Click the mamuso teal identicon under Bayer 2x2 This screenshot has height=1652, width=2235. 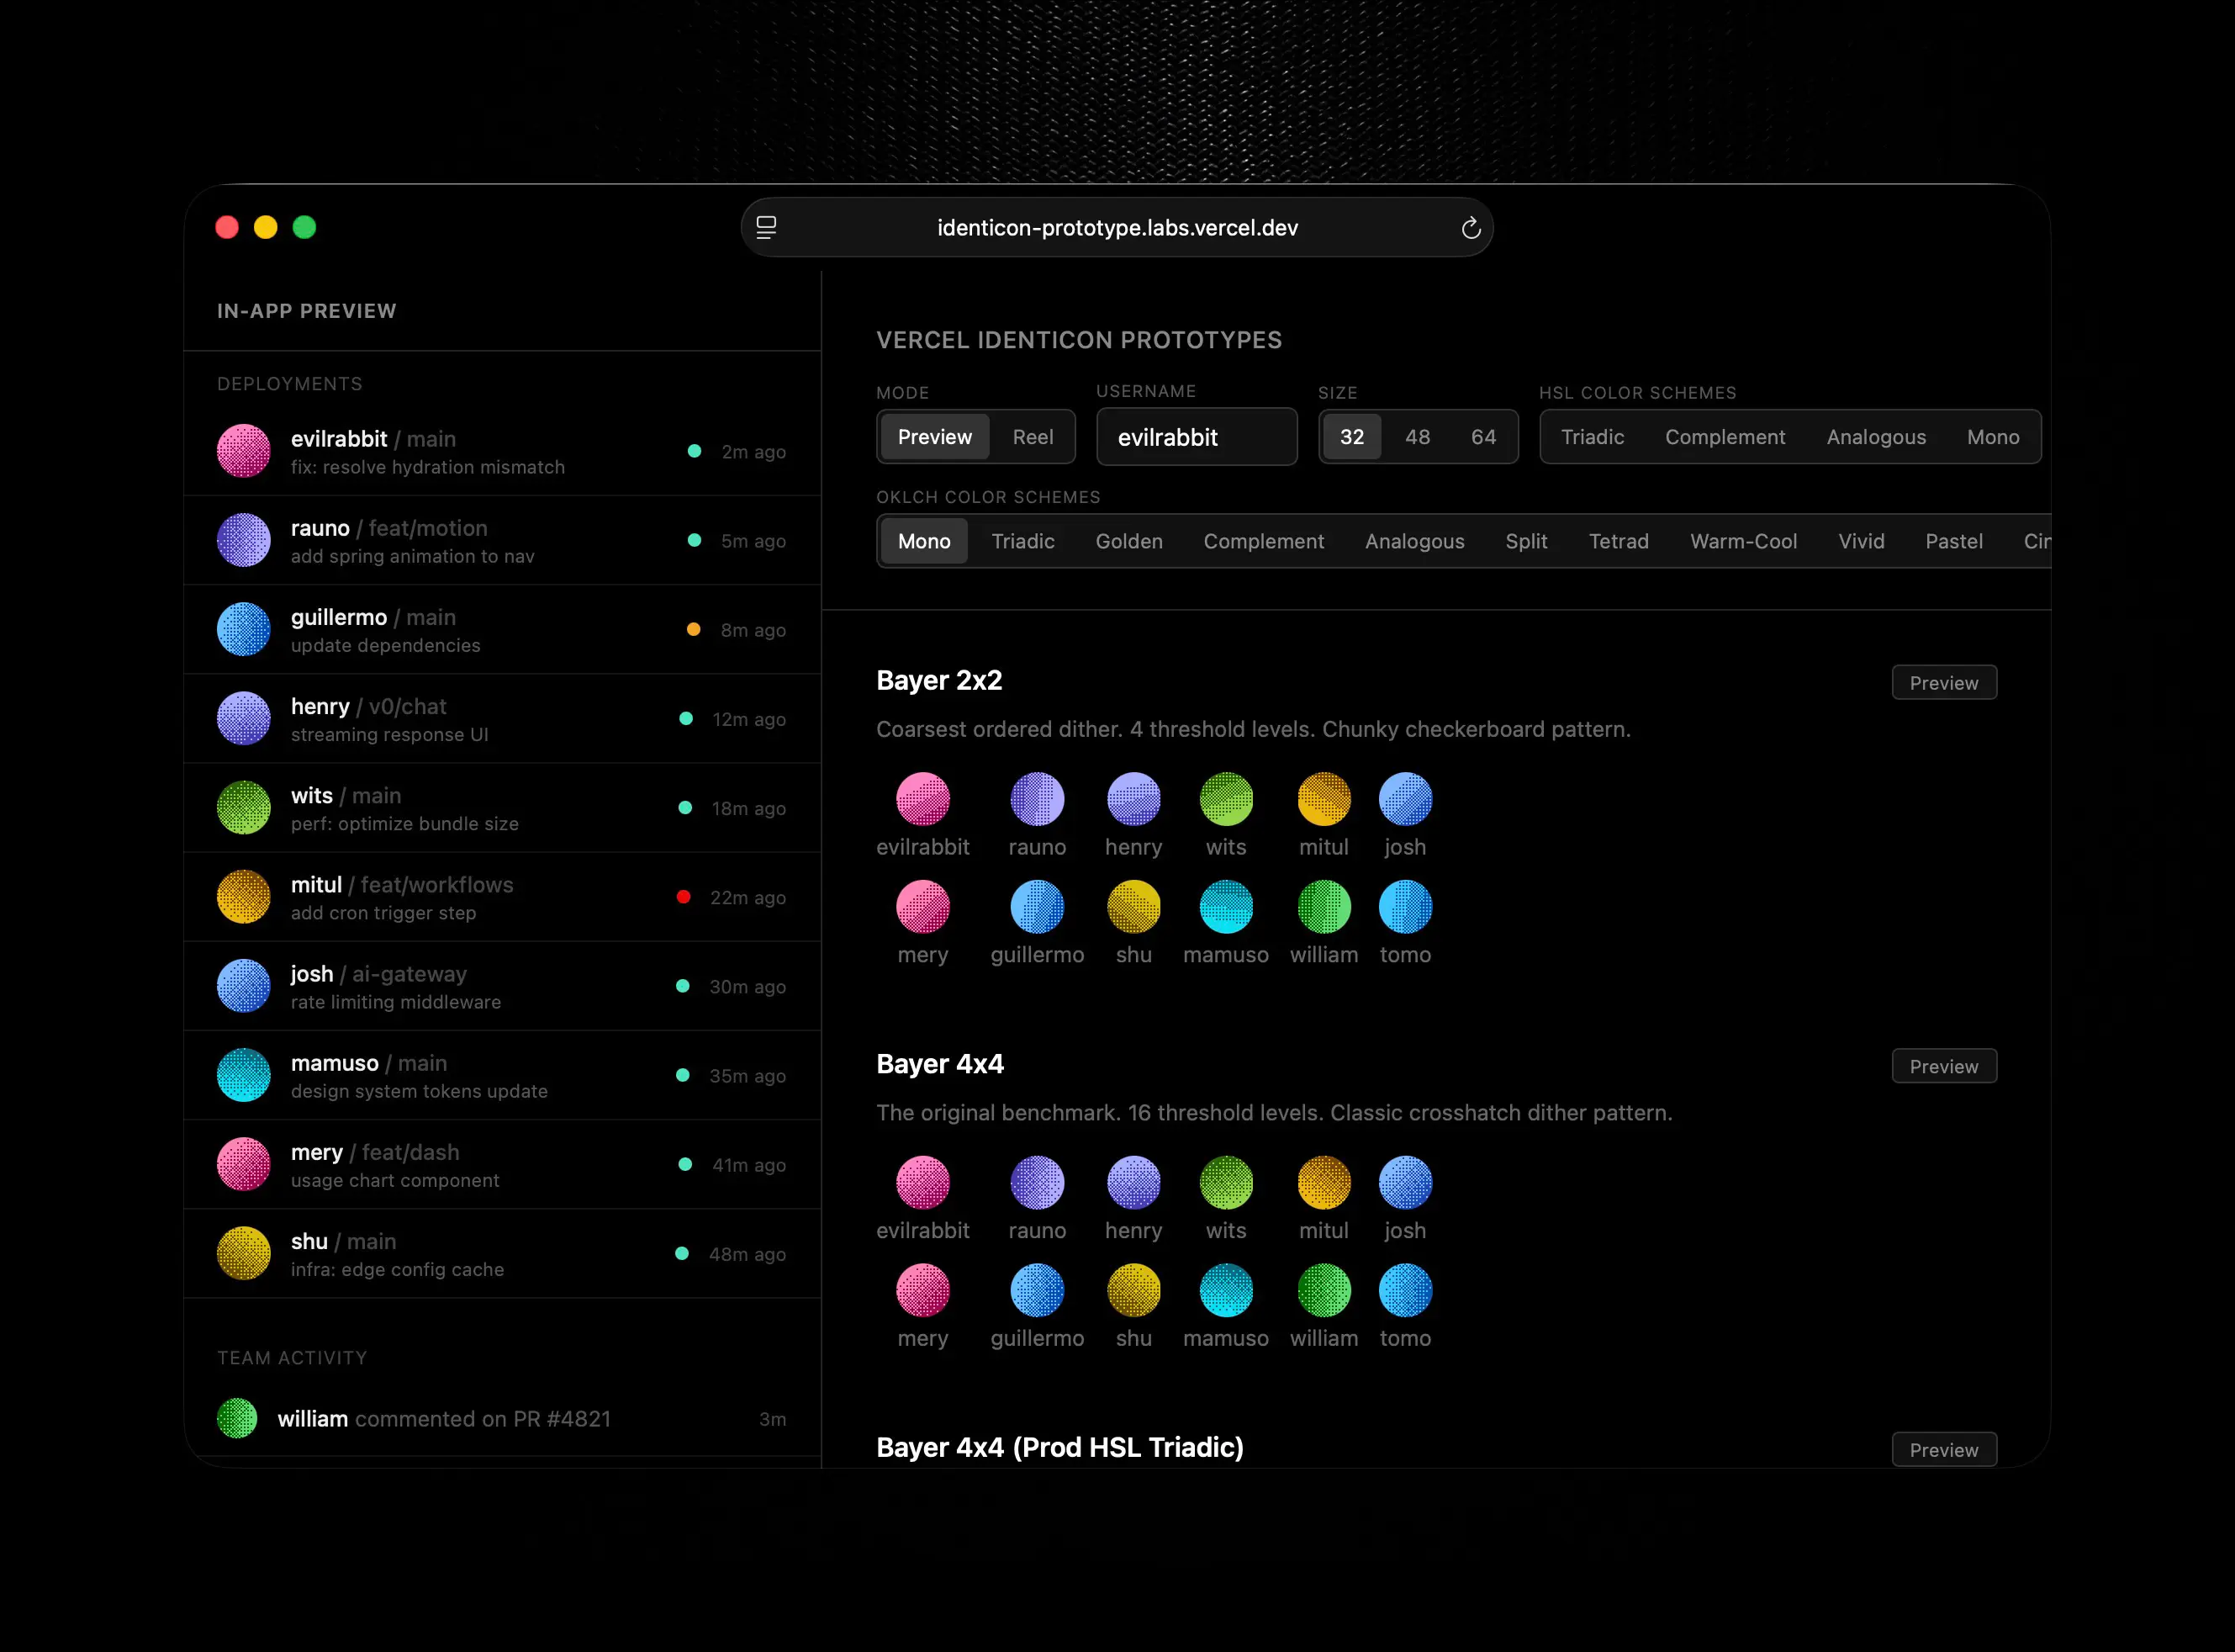click(x=1225, y=907)
